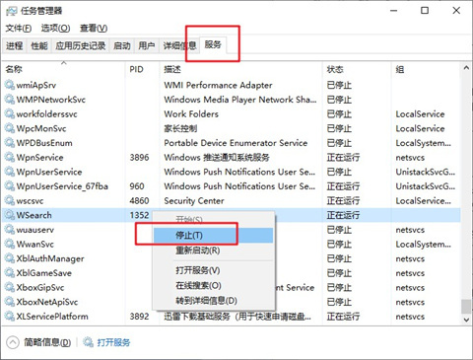The height and width of the screenshot is (360, 473).
Task: Select the 服务 tab
Action: click(213, 44)
